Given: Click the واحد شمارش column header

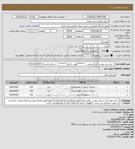Looking at the screenshot, I should point(49,83).
